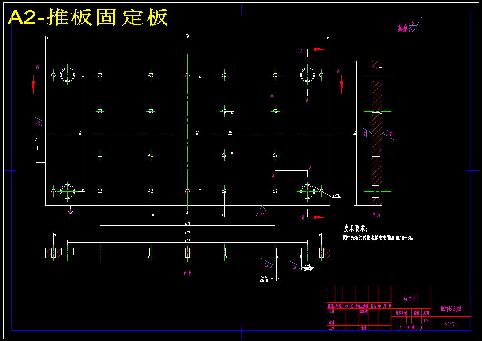Click the yellow title 'A2-推板固定板'
The image size is (482, 341).
[88, 17]
